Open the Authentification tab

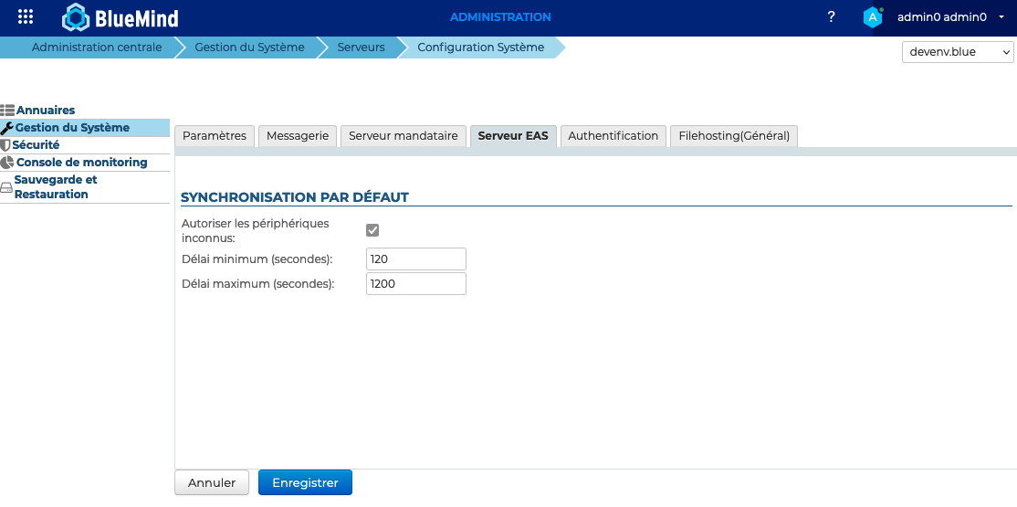613,136
